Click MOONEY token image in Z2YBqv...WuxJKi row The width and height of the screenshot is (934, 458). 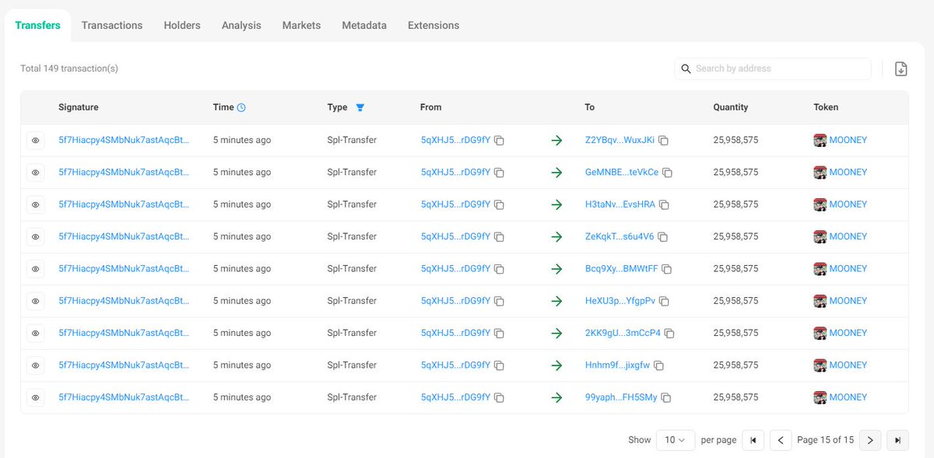[x=820, y=140]
